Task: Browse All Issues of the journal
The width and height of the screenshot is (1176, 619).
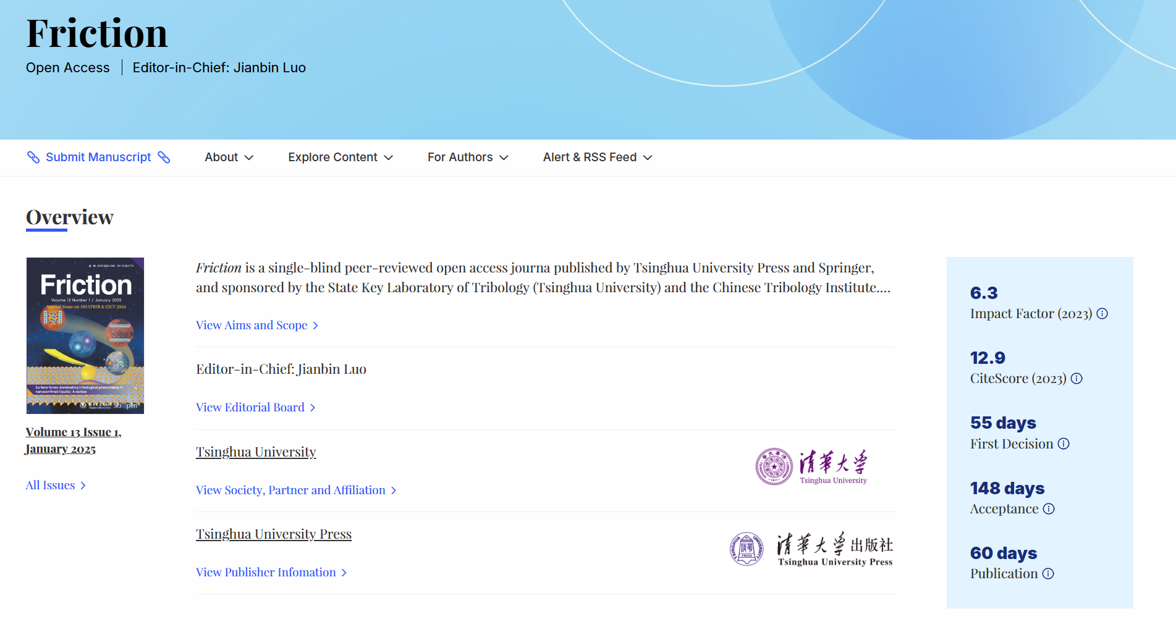Action: [49, 486]
